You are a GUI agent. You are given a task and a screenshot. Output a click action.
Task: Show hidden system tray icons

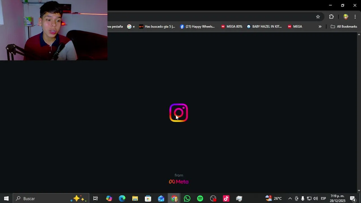[290, 198]
